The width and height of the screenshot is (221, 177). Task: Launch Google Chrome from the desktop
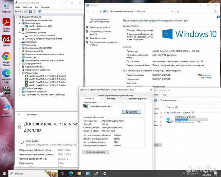(x=6, y=59)
